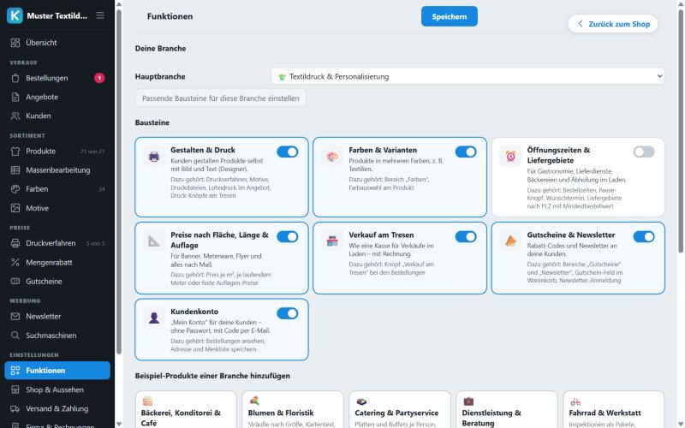
Task: Open the Hauptbranche dropdown
Action: click(468, 76)
